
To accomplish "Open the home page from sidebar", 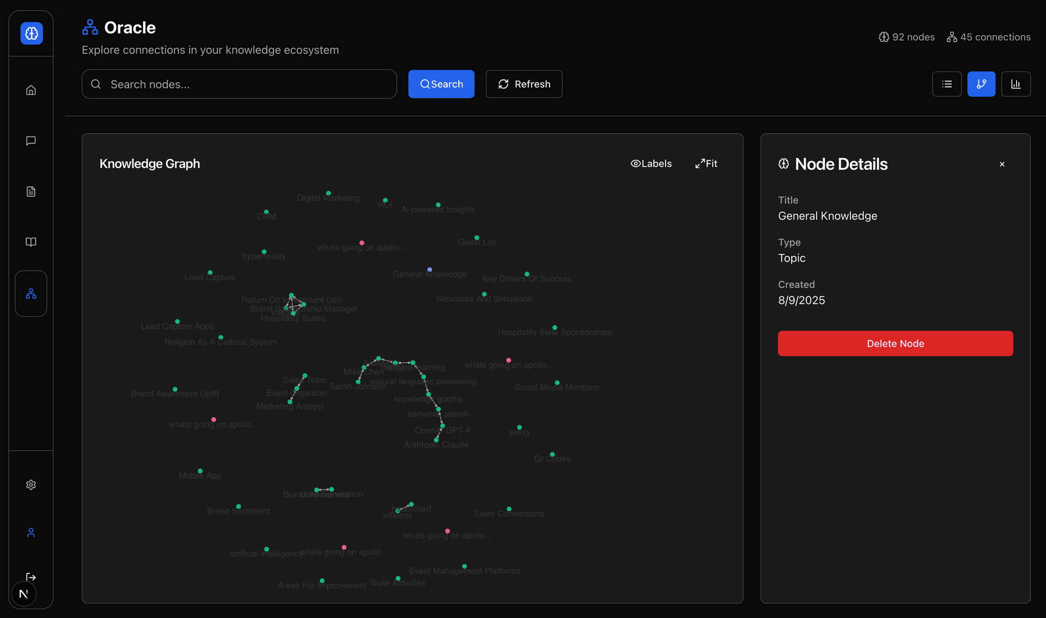I will tap(31, 90).
